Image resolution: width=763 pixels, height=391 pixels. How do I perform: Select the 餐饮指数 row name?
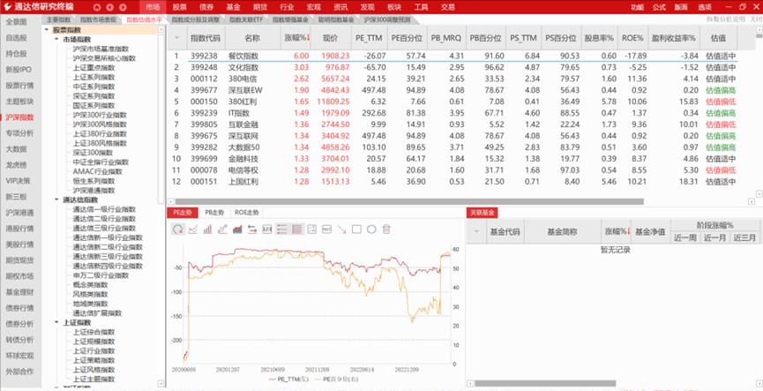tap(243, 56)
